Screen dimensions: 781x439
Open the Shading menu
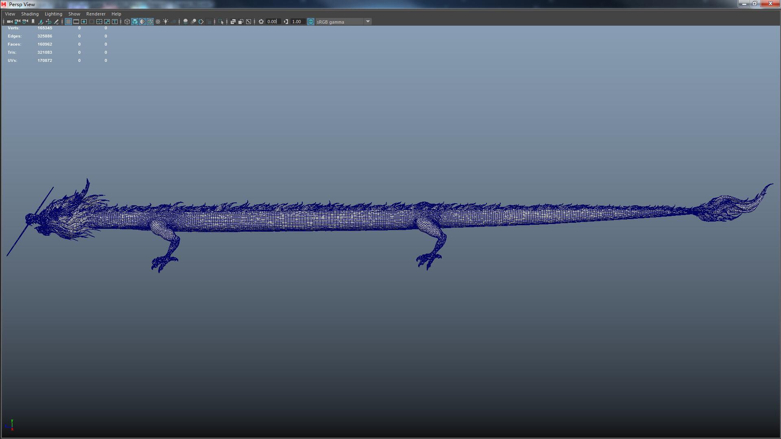(30, 14)
